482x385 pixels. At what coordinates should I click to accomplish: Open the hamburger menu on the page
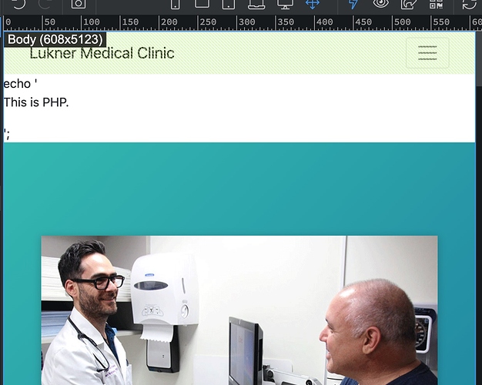click(427, 53)
